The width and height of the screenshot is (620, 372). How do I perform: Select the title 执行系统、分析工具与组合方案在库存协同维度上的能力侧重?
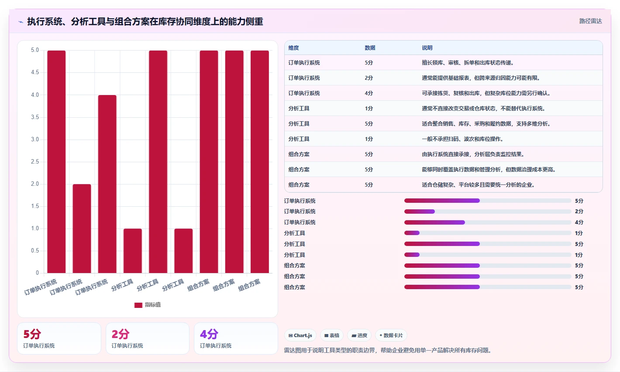pyautogui.click(x=145, y=21)
